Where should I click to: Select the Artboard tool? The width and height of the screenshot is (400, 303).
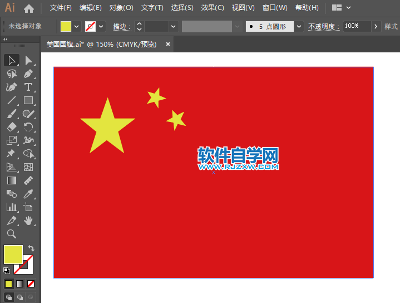(x=28, y=207)
